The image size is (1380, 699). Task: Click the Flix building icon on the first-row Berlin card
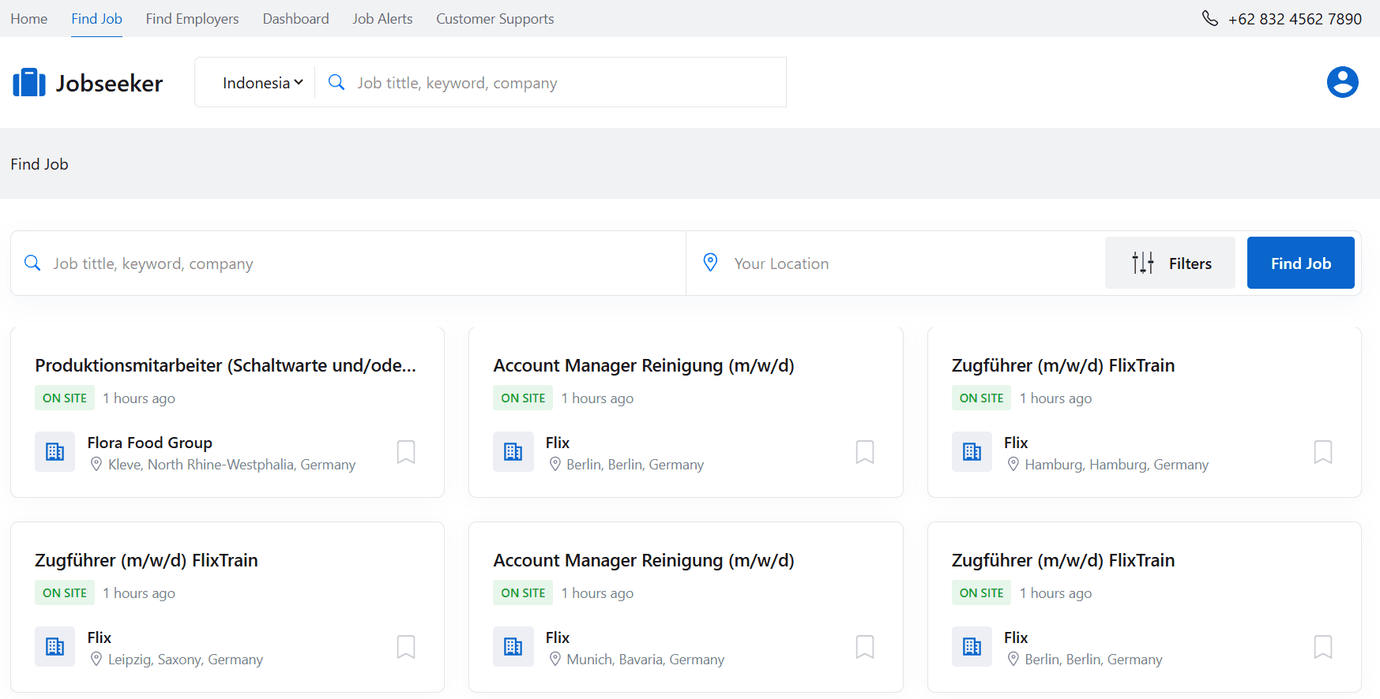513,452
